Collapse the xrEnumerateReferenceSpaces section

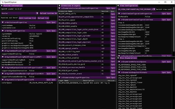tap(119, 62)
